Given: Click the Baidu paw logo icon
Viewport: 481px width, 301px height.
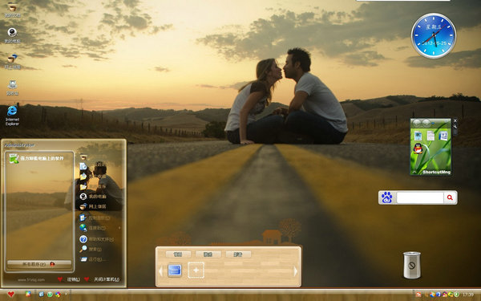Looking at the screenshot, I should pyautogui.click(x=387, y=197).
